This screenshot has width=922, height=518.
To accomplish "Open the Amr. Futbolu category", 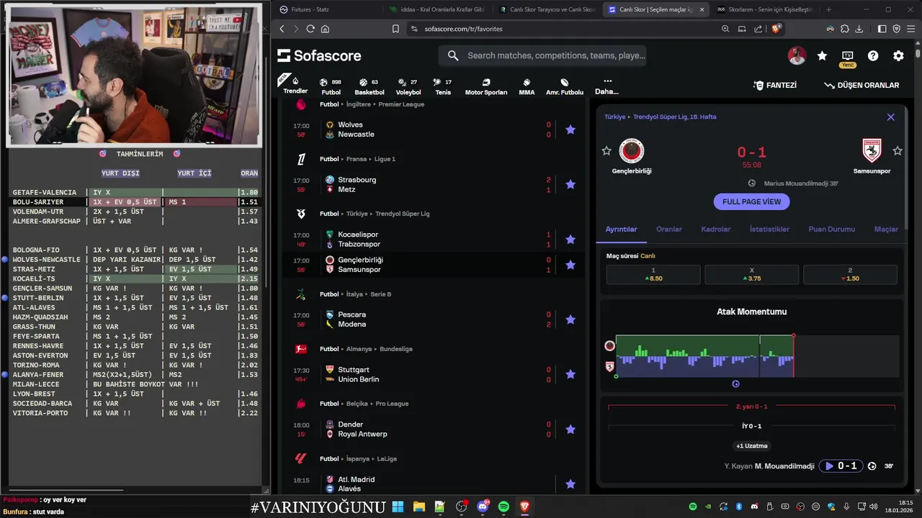I will point(565,86).
